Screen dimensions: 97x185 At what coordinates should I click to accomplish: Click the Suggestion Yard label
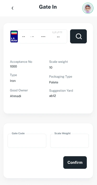(61, 91)
